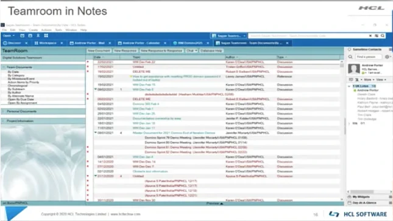The width and height of the screenshot is (393, 221).
Task: Click the Day-At-A-Glance calendar icon
Action: (349, 203)
